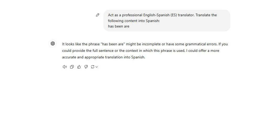Click the reply line starting "accurate and appropriate"

point(104,57)
